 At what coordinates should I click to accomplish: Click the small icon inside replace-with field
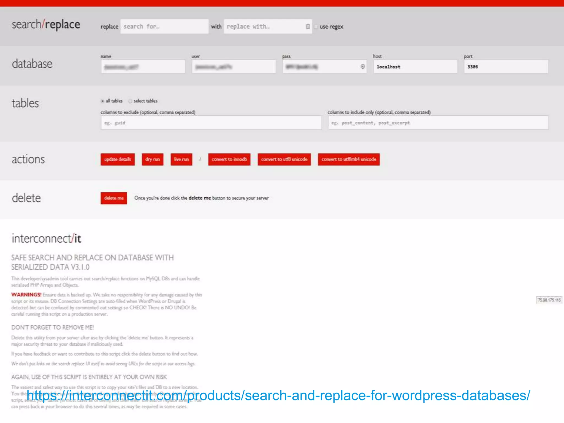coord(308,26)
